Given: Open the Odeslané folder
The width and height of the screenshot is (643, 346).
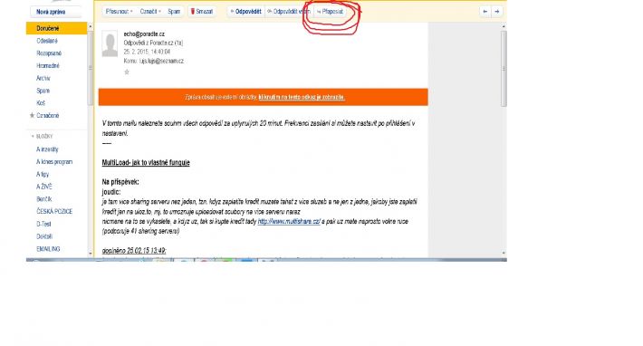Looking at the screenshot, I should coord(47,41).
